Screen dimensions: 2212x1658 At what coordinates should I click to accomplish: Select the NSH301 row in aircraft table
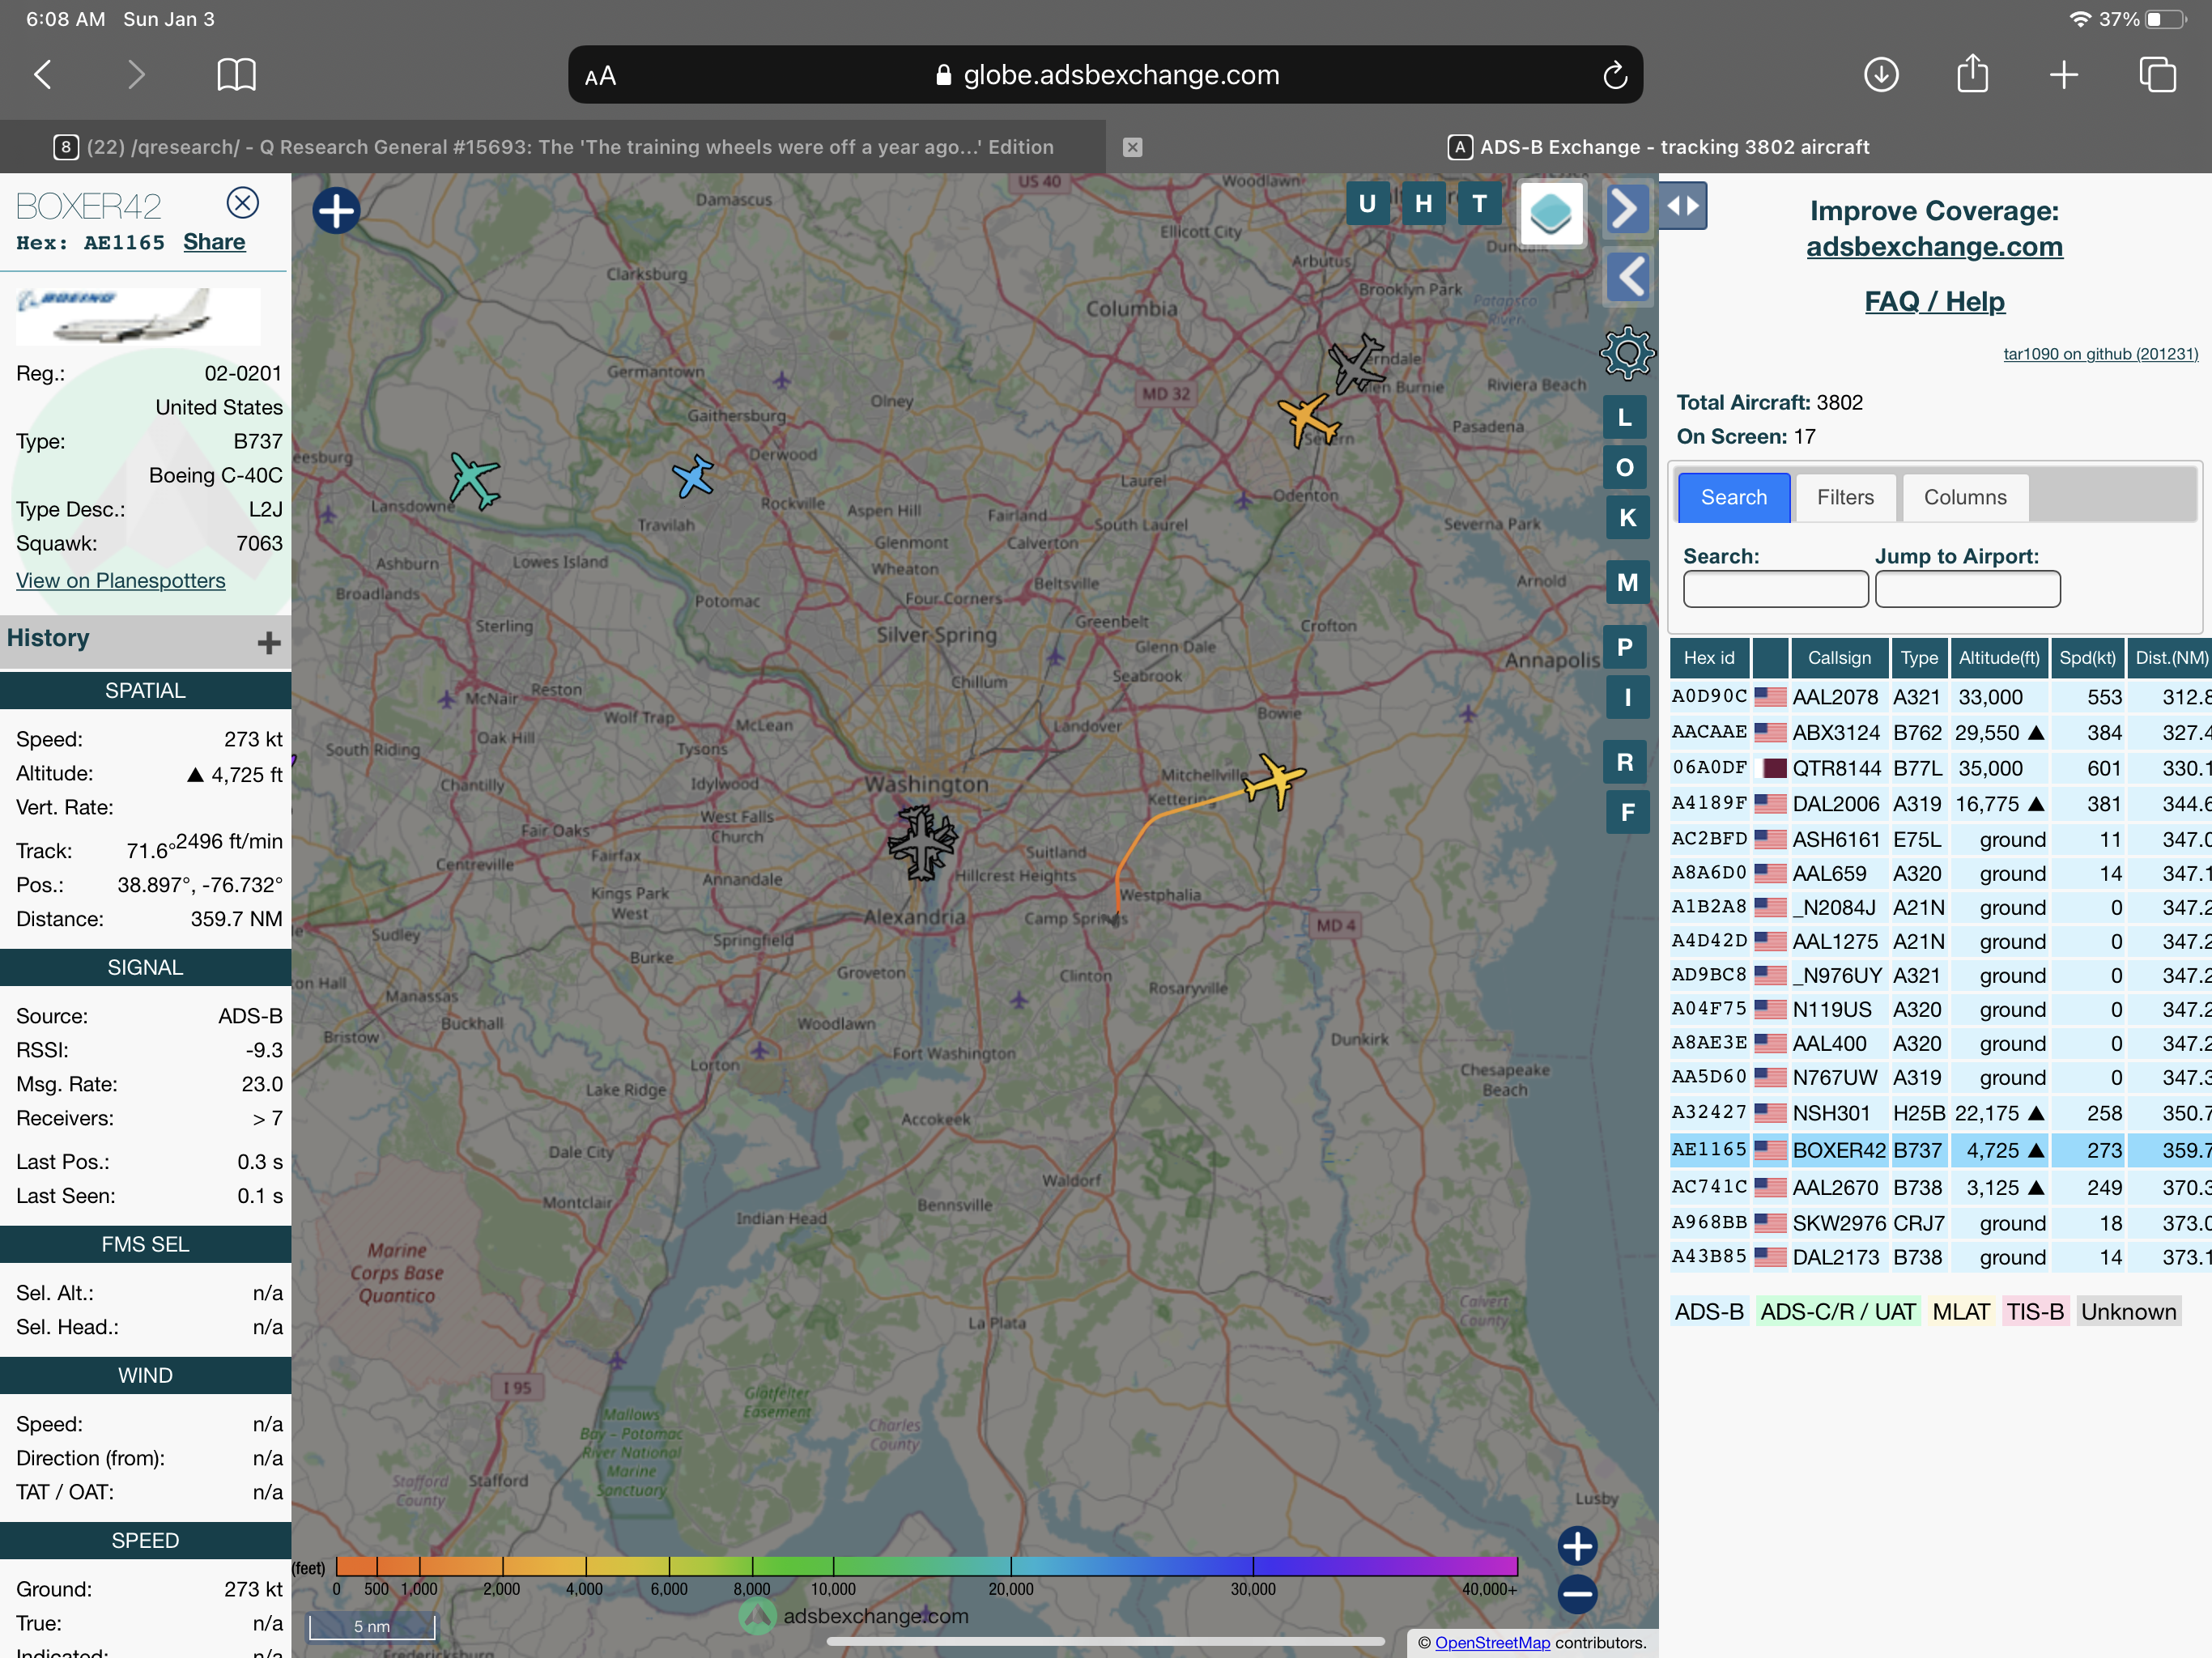tap(1940, 1112)
